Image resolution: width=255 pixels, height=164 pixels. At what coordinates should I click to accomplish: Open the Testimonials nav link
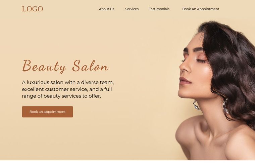pos(159,9)
